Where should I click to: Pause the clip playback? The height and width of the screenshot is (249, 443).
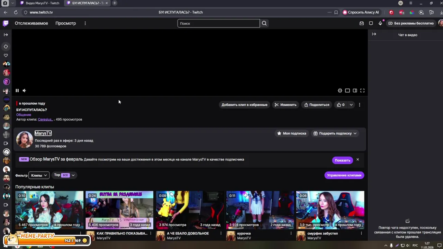17,91
